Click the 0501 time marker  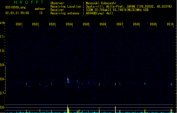click(x=19, y=24)
